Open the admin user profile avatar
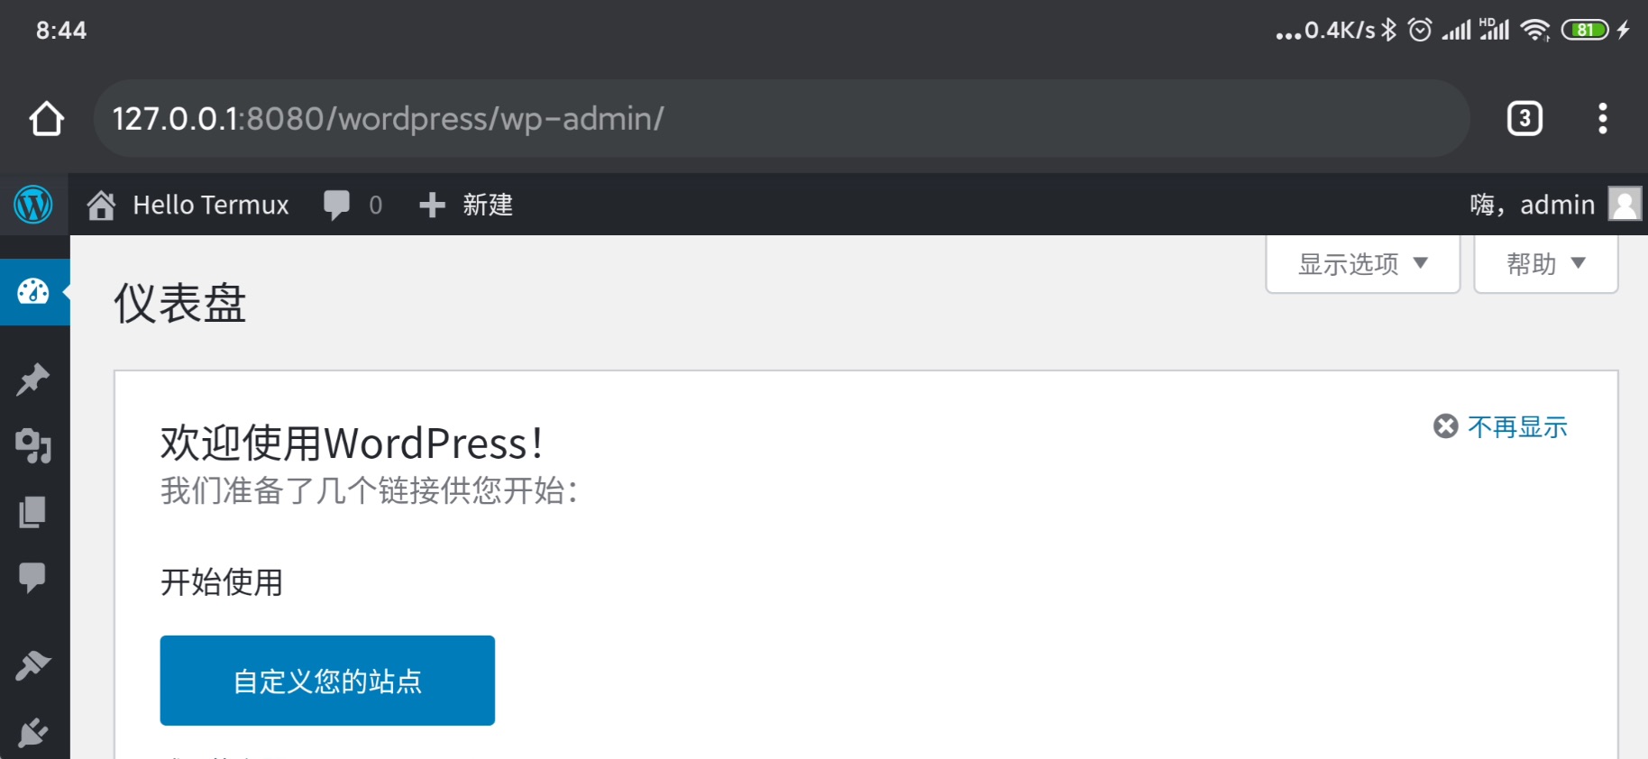1648x759 pixels. coord(1625,204)
